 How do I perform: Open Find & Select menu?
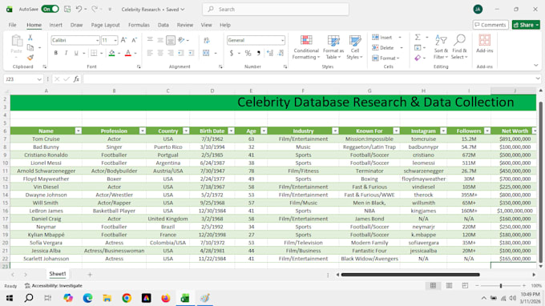pyautogui.click(x=459, y=47)
